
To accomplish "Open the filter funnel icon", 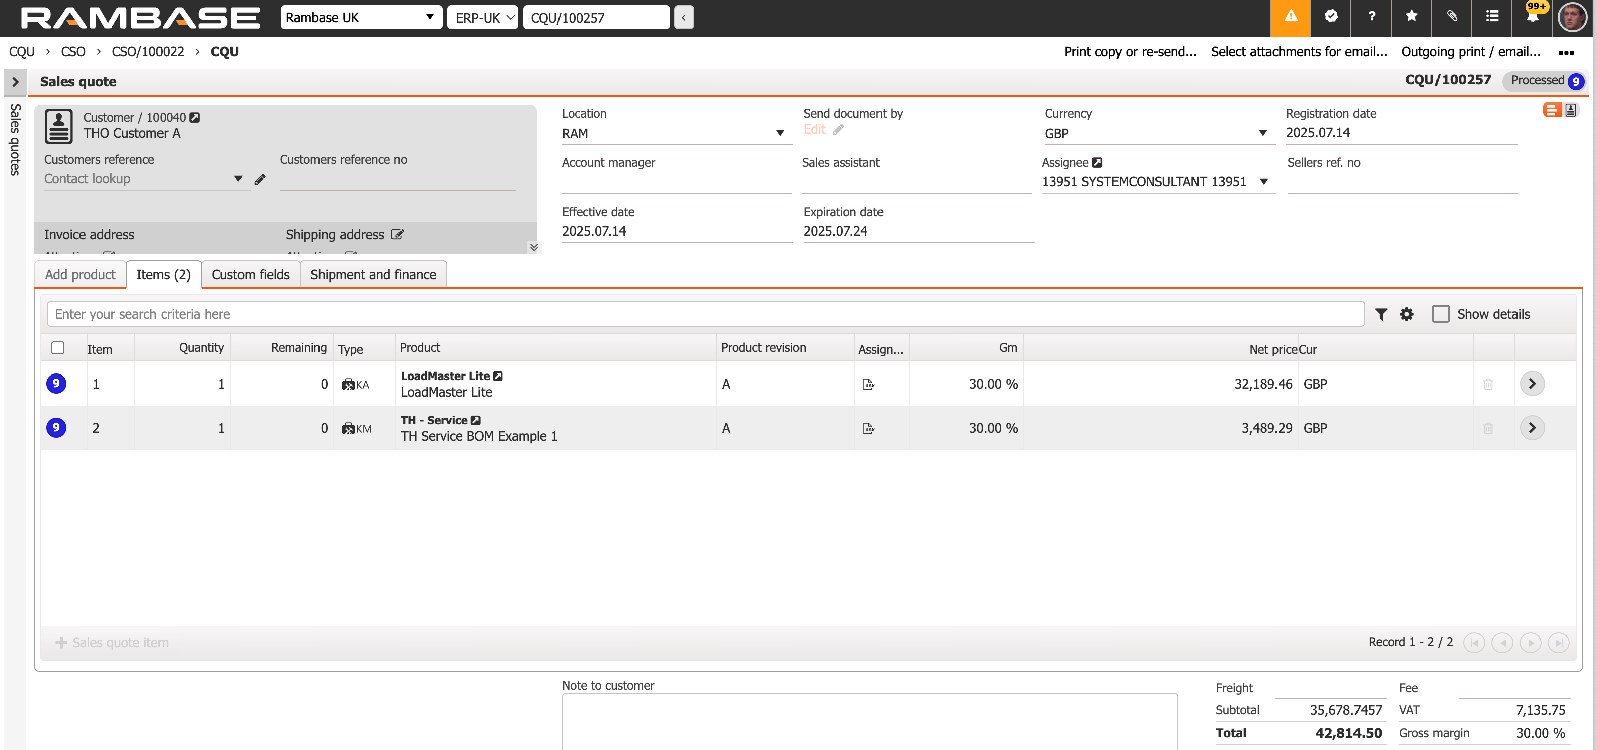I will pos(1381,315).
